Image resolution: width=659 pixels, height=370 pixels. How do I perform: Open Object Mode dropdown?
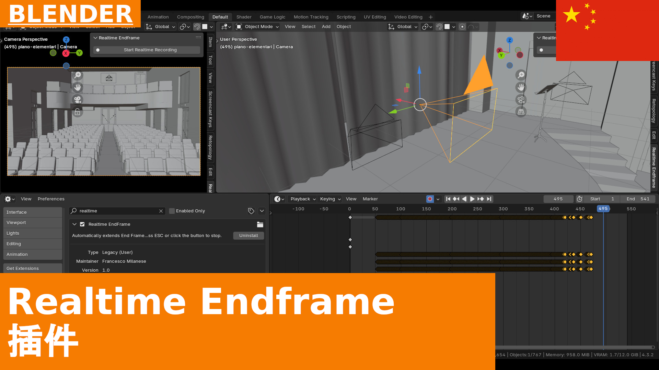[x=257, y=27]
